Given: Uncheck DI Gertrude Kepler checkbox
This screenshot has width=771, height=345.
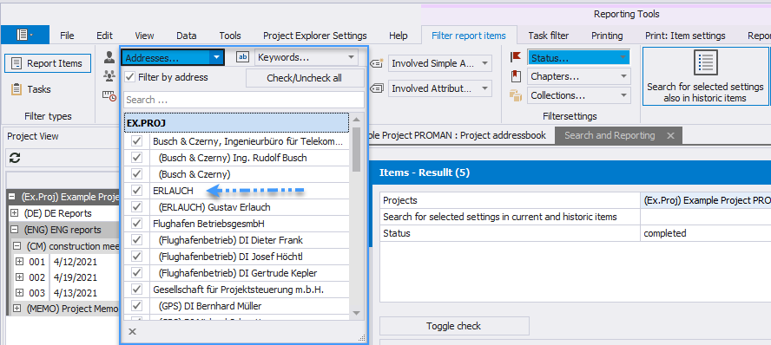Looking at the screenshot, I should (137, 273).
